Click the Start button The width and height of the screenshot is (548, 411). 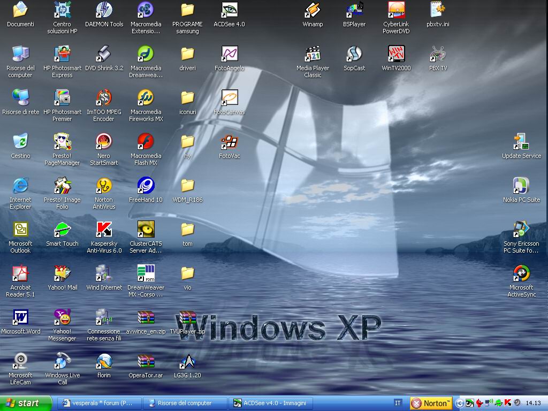point(26,403)
